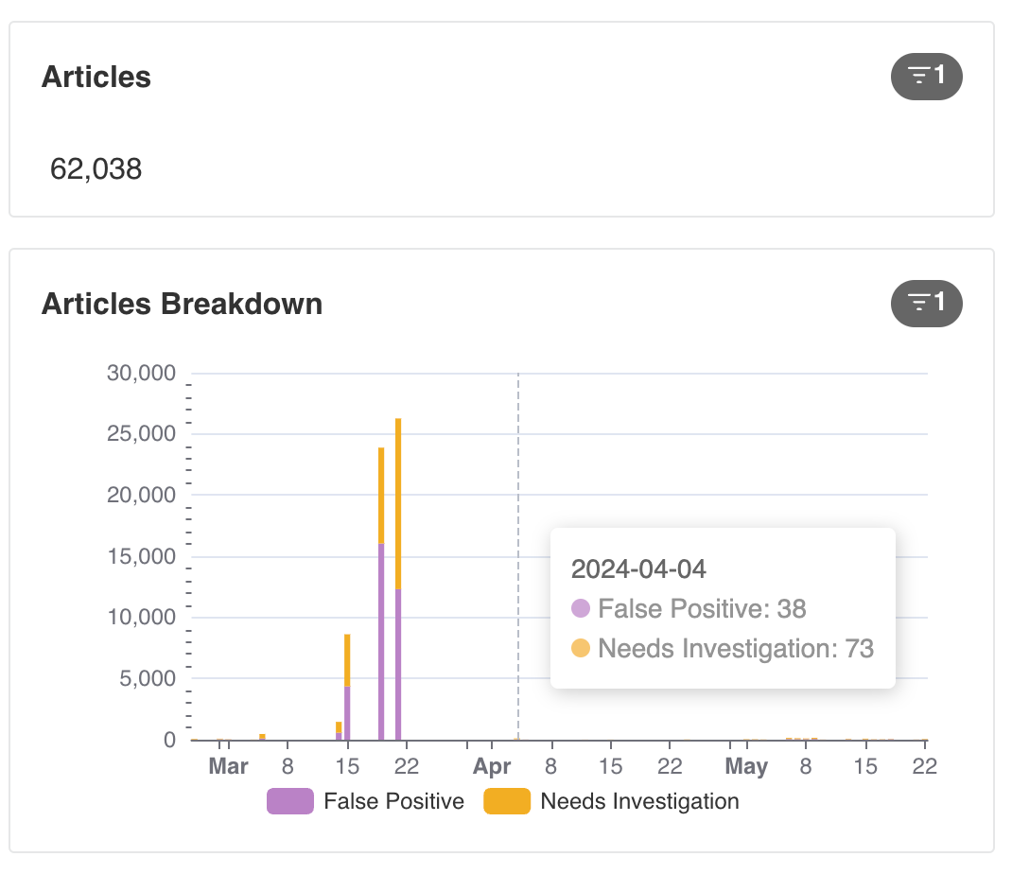
Task: Click the May label on the x-axis
Action: pos(746,766)
